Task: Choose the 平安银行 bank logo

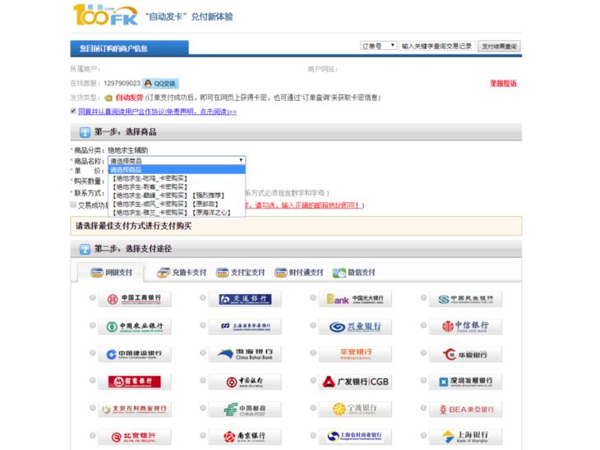Action: point(355,354)
